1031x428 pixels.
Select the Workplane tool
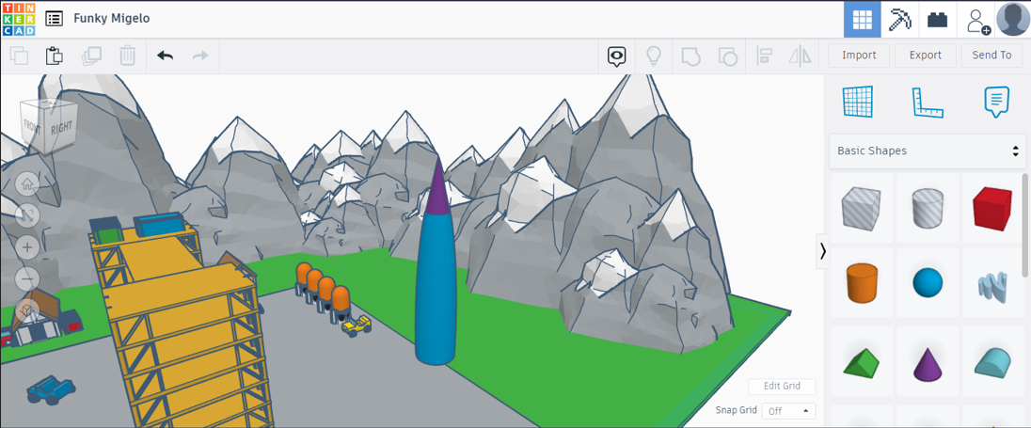(x=858, y=102)
